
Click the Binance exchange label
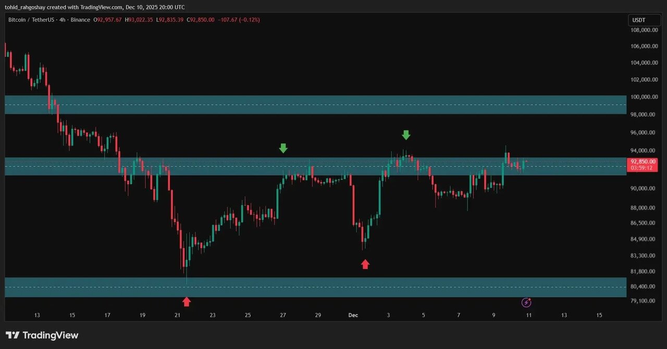80,20
